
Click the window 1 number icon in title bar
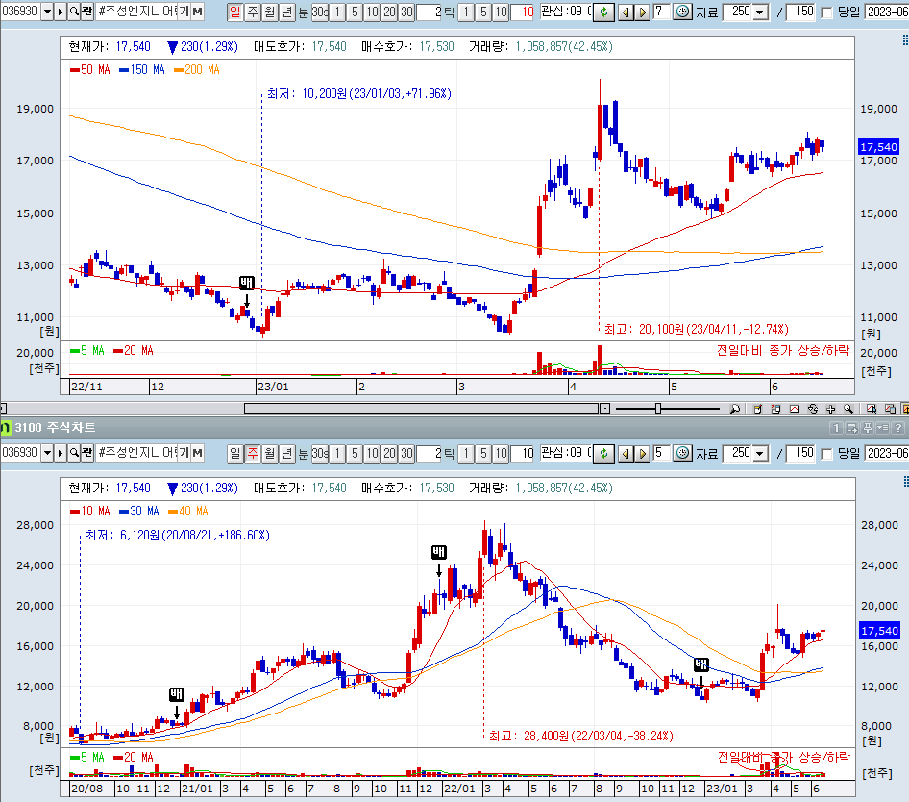836,428
